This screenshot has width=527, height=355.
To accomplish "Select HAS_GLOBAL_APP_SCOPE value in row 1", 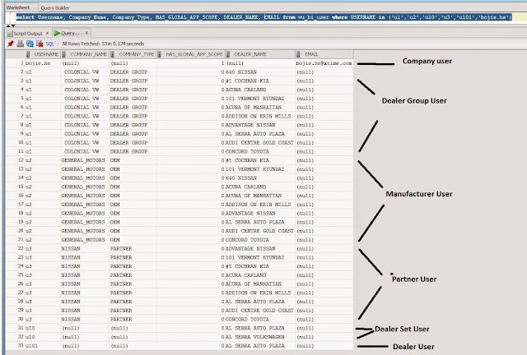I will [190, 63].
